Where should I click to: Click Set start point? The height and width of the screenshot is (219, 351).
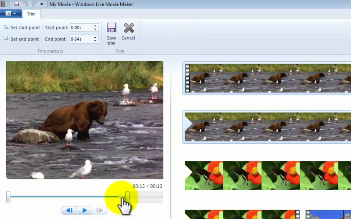22,27
